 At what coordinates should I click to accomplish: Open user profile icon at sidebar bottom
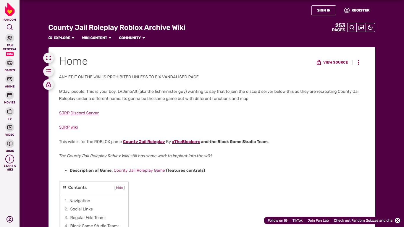pos(10,219)
